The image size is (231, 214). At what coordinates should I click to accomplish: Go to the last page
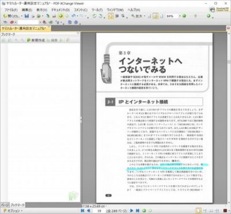point(137,211)
